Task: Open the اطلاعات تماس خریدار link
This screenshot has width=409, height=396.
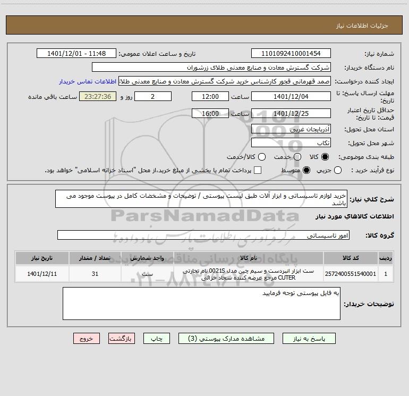Action: [88, 81]
